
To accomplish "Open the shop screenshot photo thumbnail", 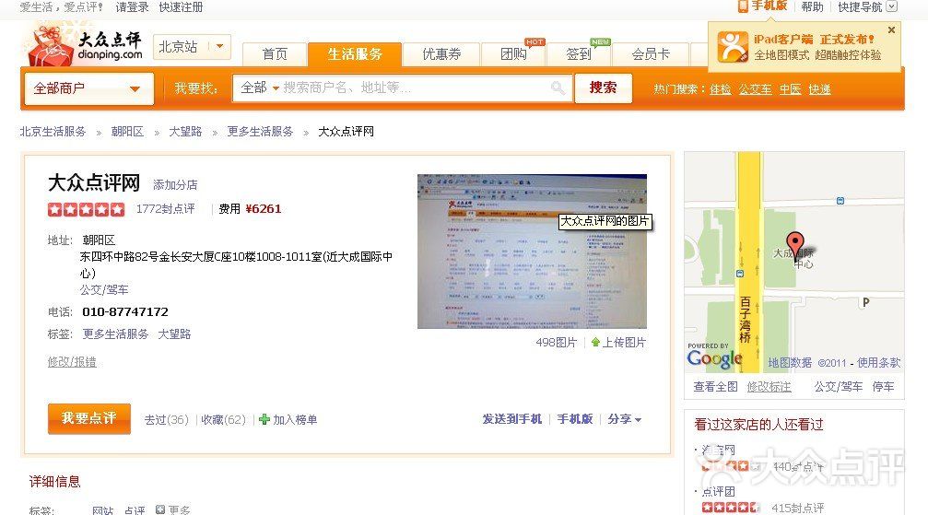I will pos(532,251).
